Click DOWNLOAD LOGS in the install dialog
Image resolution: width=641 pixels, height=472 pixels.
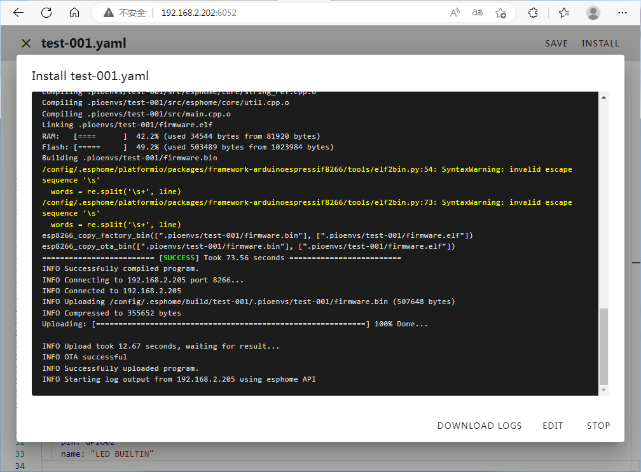pos(479,426)
